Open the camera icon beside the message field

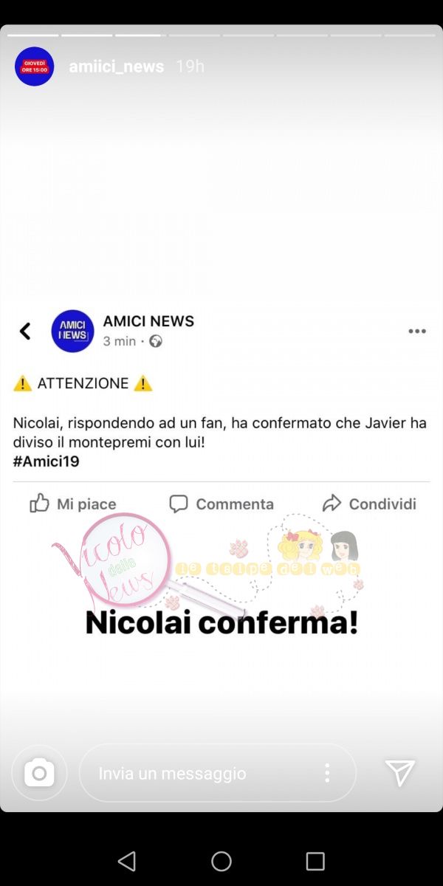[x=39, y=773]
